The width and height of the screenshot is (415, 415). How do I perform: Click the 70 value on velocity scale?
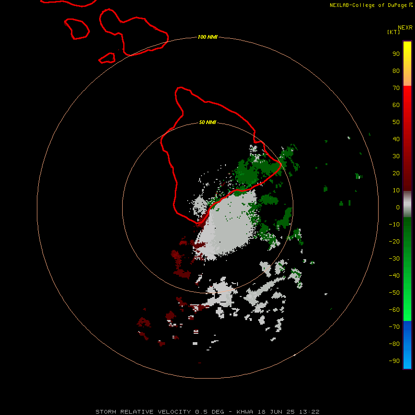pos(396,88)
